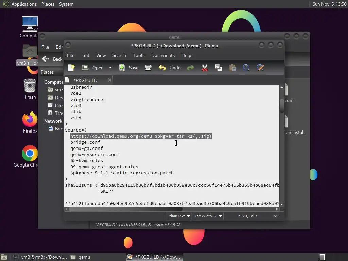Open the Tools menu

pyautogui.click(x=139, y=55)
